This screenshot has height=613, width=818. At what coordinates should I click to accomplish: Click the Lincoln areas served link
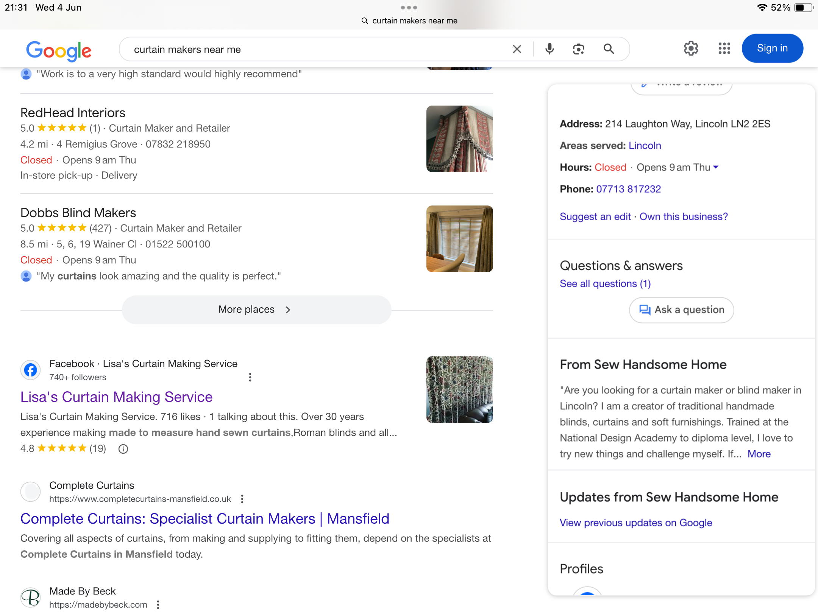click(645, 146)
